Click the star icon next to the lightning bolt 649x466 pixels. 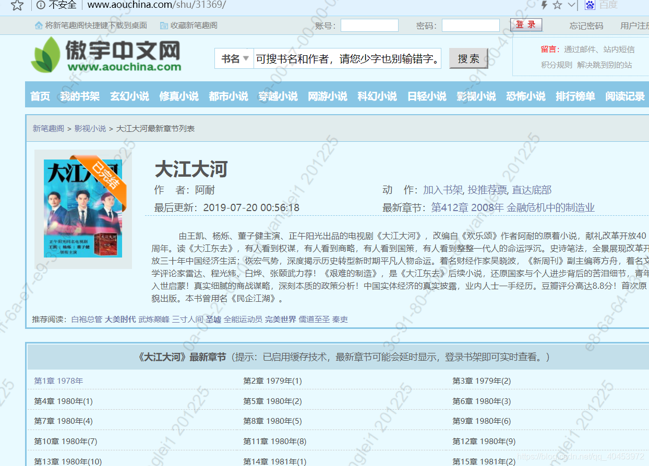557,5
